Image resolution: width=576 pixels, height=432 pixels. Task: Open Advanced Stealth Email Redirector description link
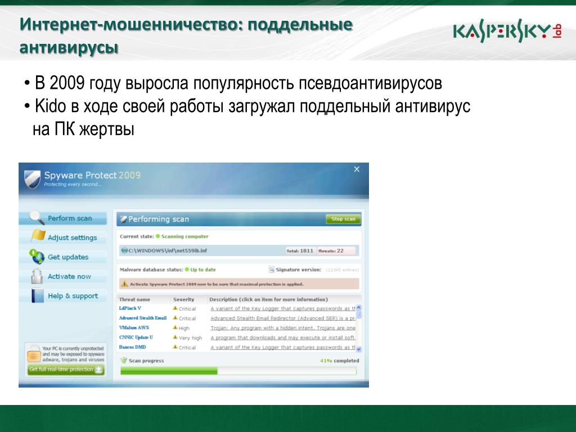click(283, 318)
